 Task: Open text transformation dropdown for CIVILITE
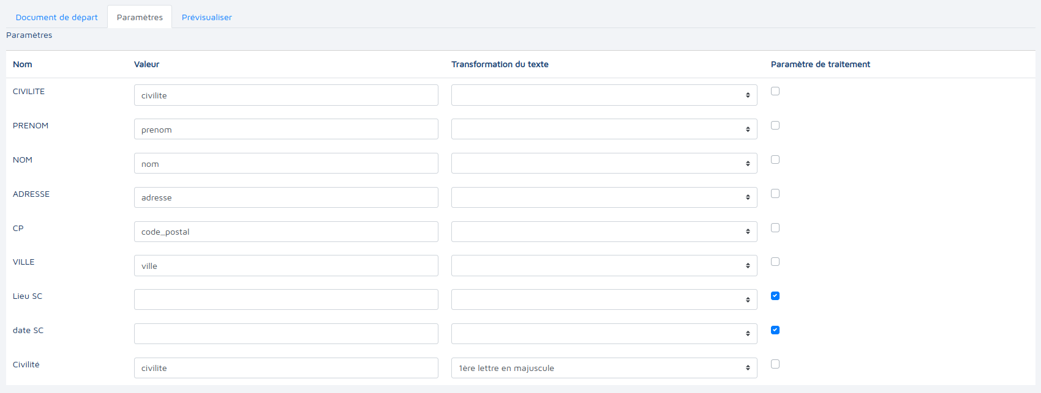coord(604,95)
